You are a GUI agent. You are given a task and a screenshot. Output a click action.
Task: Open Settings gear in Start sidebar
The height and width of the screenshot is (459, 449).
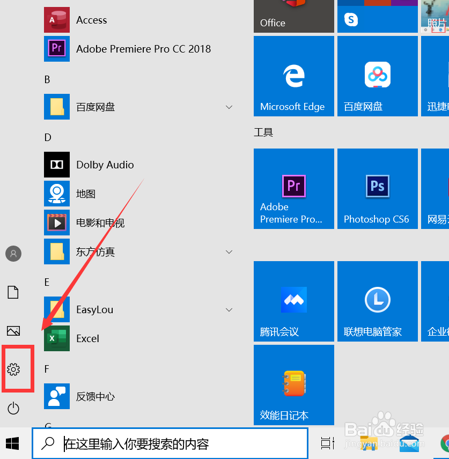(13, 369)
